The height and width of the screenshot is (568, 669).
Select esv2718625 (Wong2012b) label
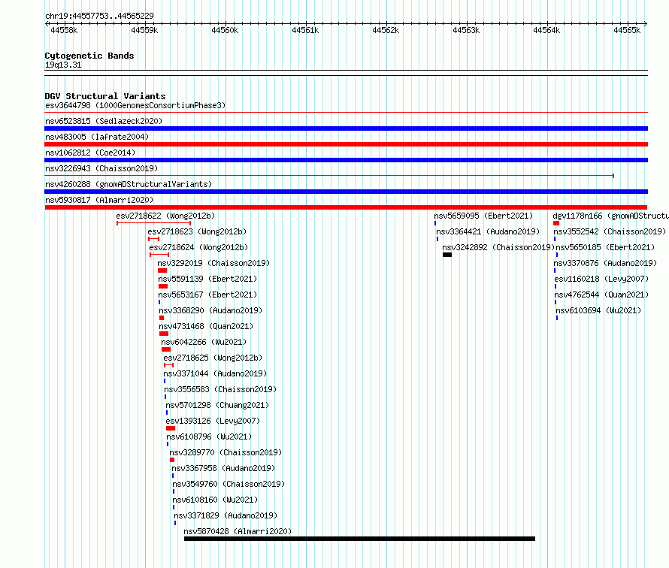(213, 358)
